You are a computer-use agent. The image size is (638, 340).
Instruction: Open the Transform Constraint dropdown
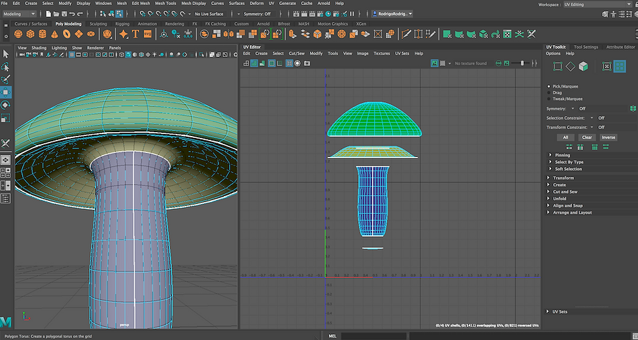point(592,127)
